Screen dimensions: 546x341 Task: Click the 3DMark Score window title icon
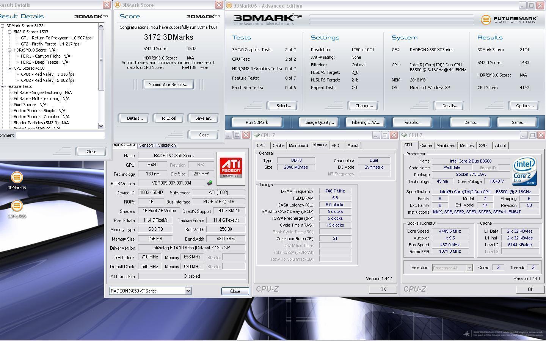[118, 5]
